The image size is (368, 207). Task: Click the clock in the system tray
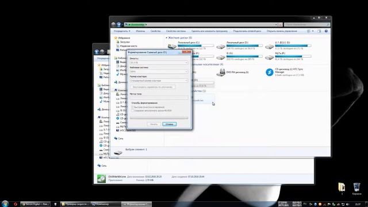pos(358,205)
